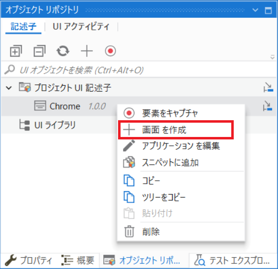The image size is (278, 269).
Task: Click the plus icon to add application
Action: (87, 51)
